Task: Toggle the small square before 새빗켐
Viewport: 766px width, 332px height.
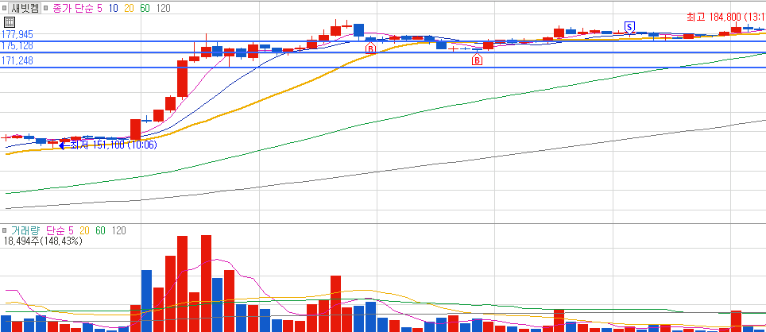Action: (x=5, y=8)
